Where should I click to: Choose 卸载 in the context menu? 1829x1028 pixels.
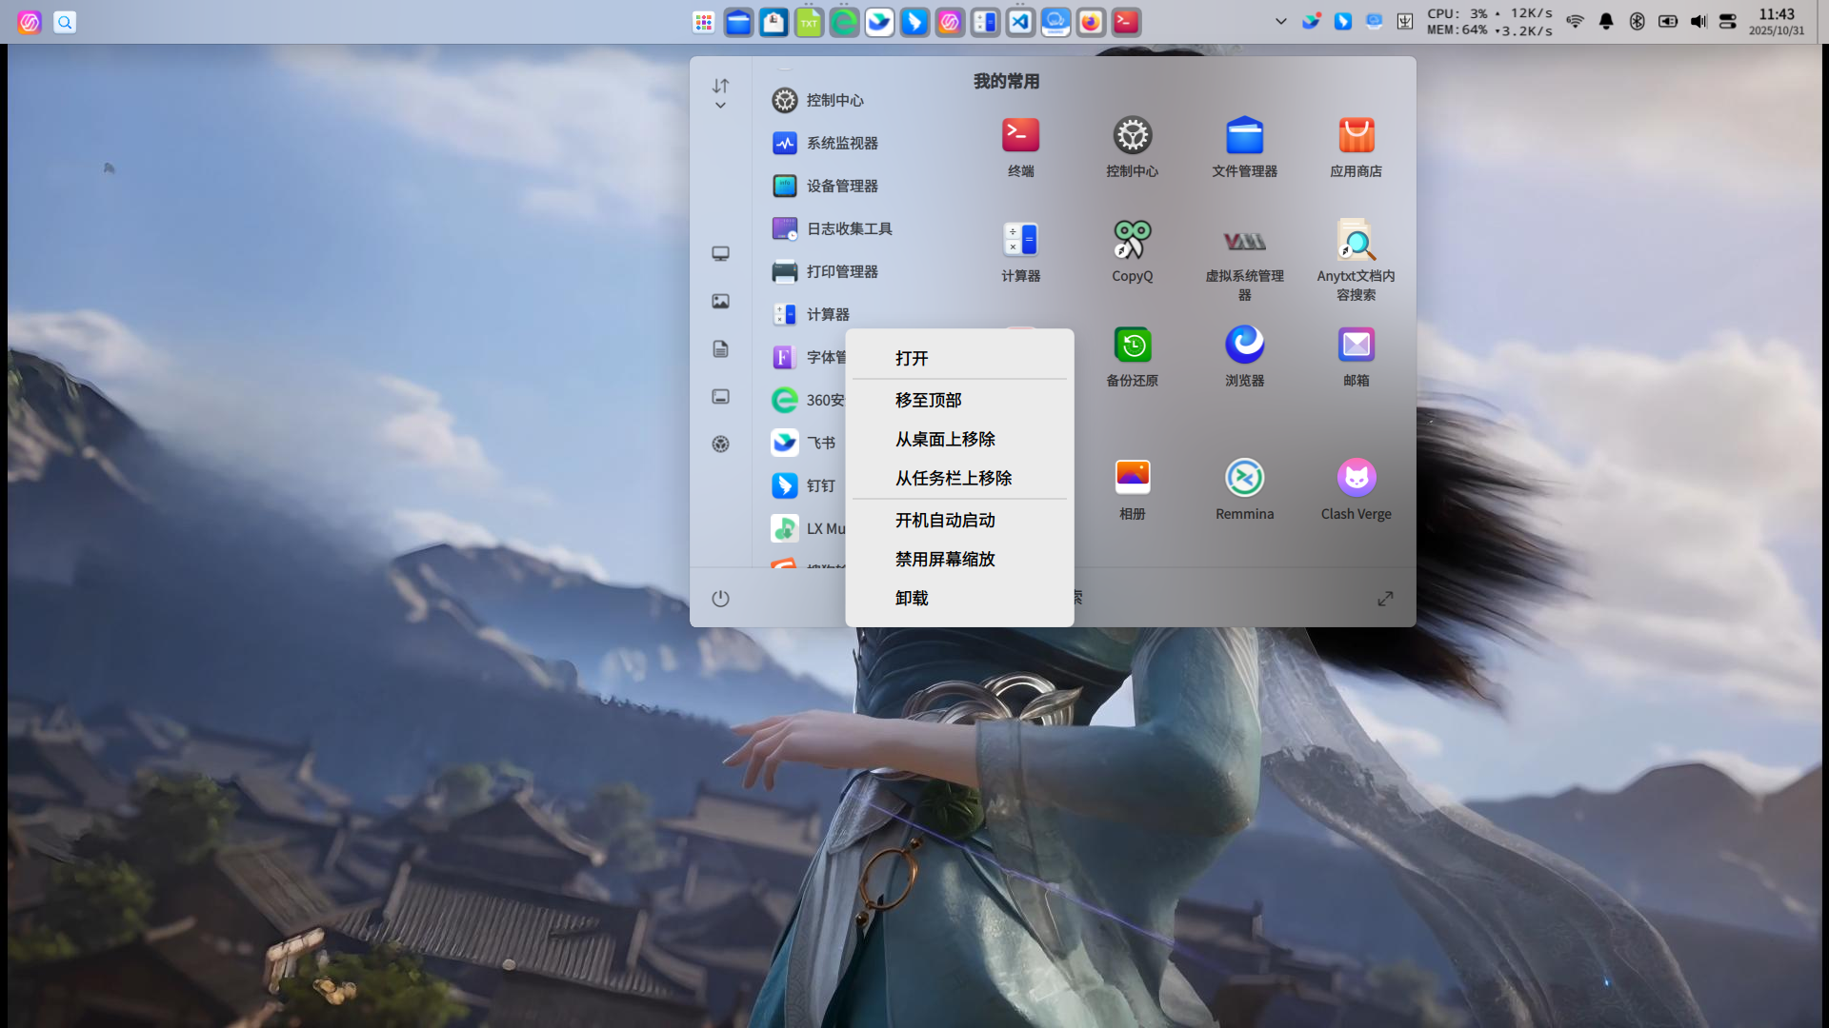tap(959, 598)
